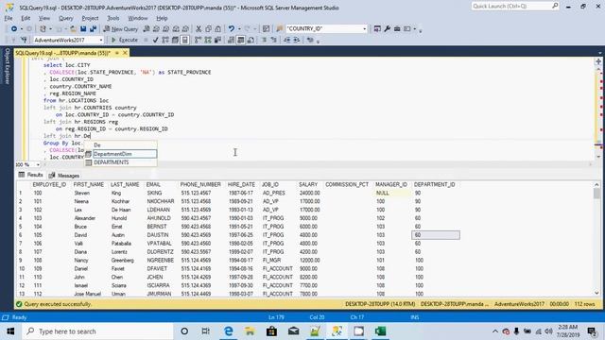Open a New Query window

[x=121, y=29]
